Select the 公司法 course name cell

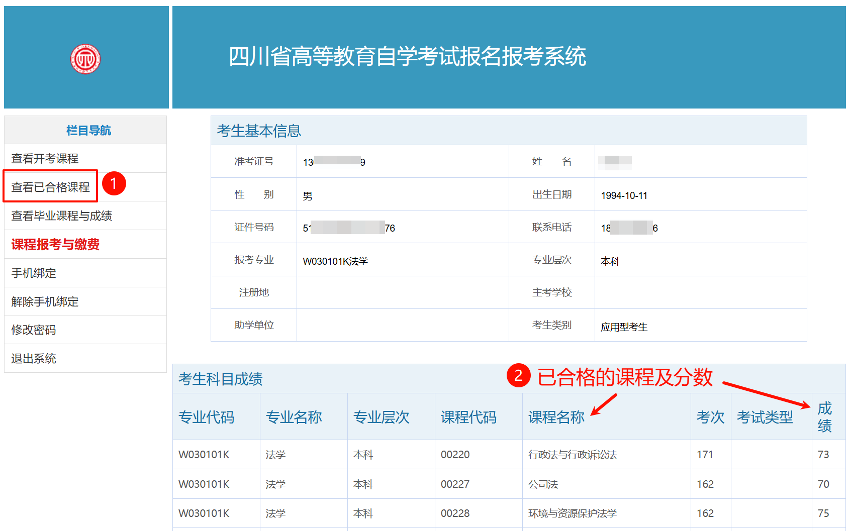[543, 484]
